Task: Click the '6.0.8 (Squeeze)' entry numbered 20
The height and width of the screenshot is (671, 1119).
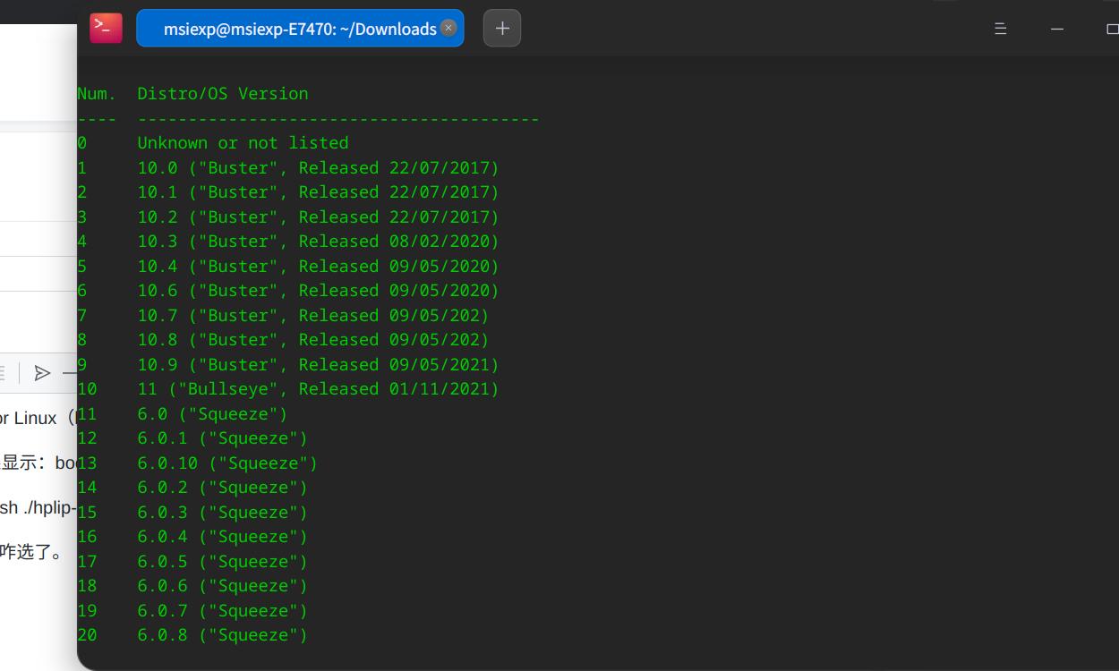Action: pos(222,634)
